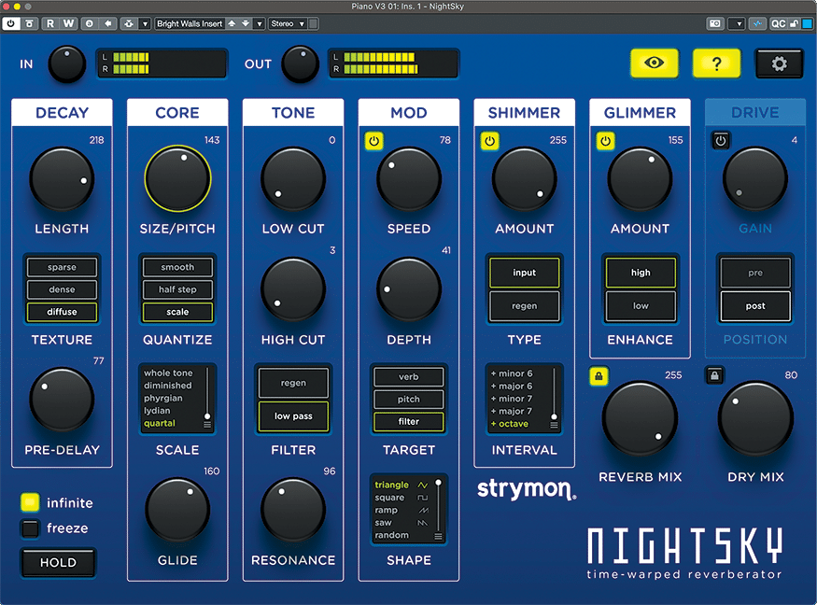Viewport: 817px width, 605px height.
Task: Open plugin settings with the gear icon
Action: click(x=779, y=63)
